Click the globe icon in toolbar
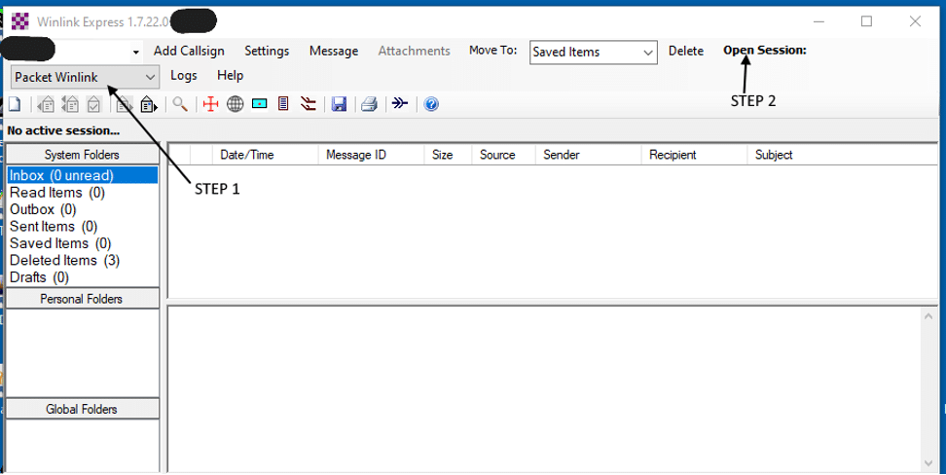Screen dimensions: 946x475 pyautogui.click(x=235, y=104)
